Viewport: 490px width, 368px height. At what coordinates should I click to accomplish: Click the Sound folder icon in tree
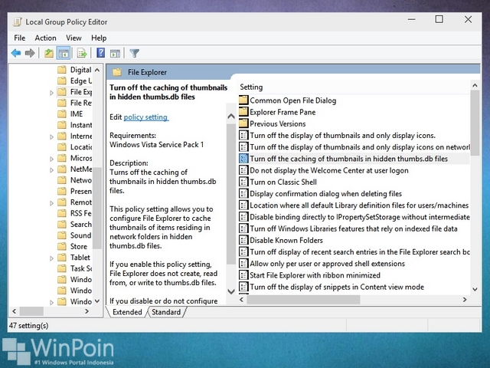click(62, 235)
